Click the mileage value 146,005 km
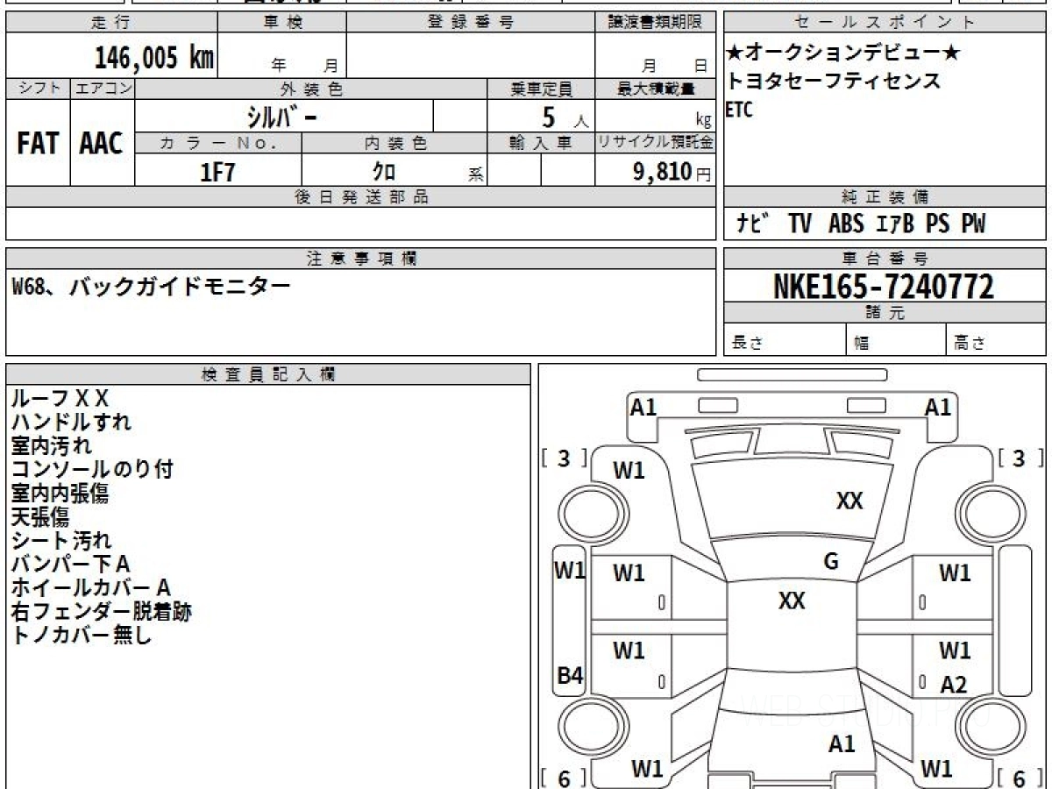Viewport: 1052px width, 789px height. [154, 57]
